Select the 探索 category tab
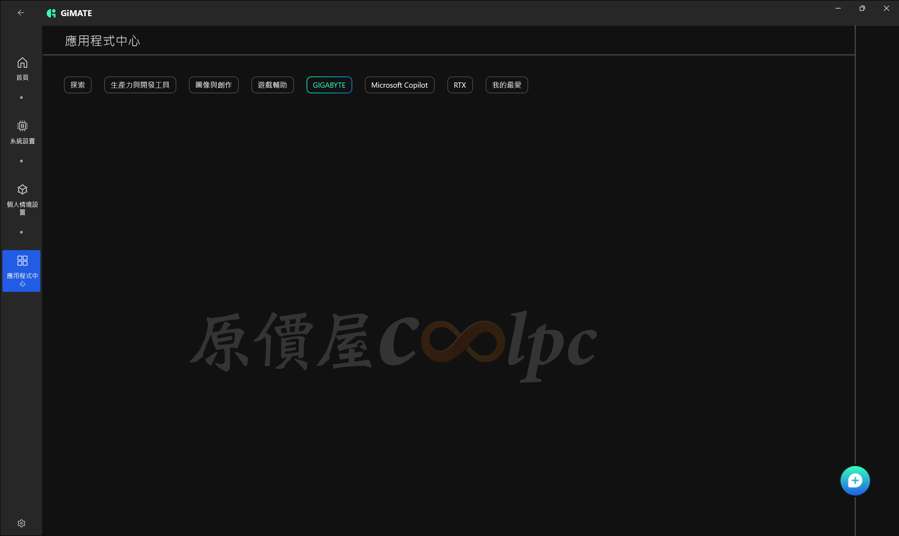Image resolution: width=899 pixels, height=536 pixels. [78, 85]
